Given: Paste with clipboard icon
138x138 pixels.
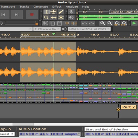Looking at the screenshot, I should click(59, 23).
